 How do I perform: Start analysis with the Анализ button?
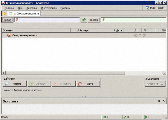[15, 84]
